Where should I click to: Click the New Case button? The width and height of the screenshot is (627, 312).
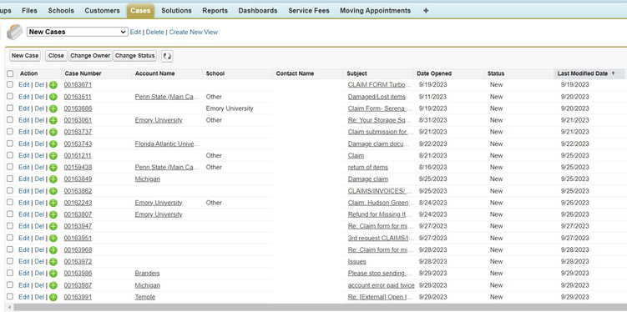point(25,56)
